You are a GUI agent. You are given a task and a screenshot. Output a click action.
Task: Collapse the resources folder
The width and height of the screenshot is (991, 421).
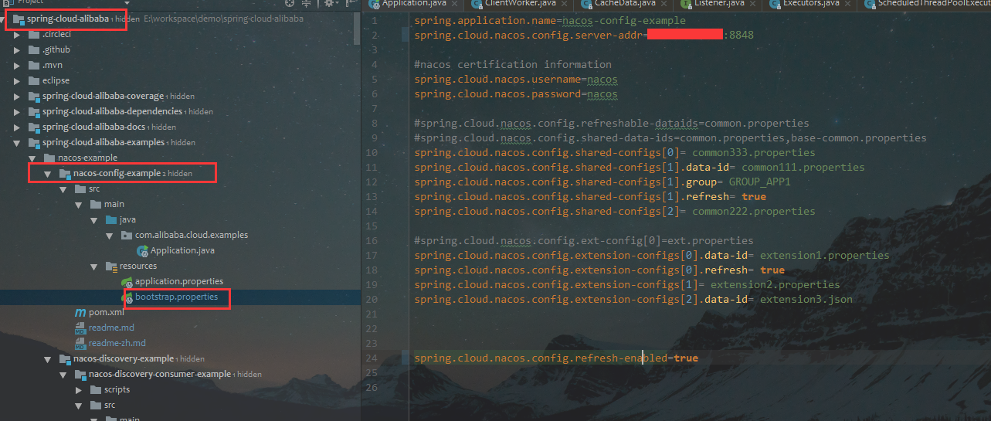coord(94,266)
